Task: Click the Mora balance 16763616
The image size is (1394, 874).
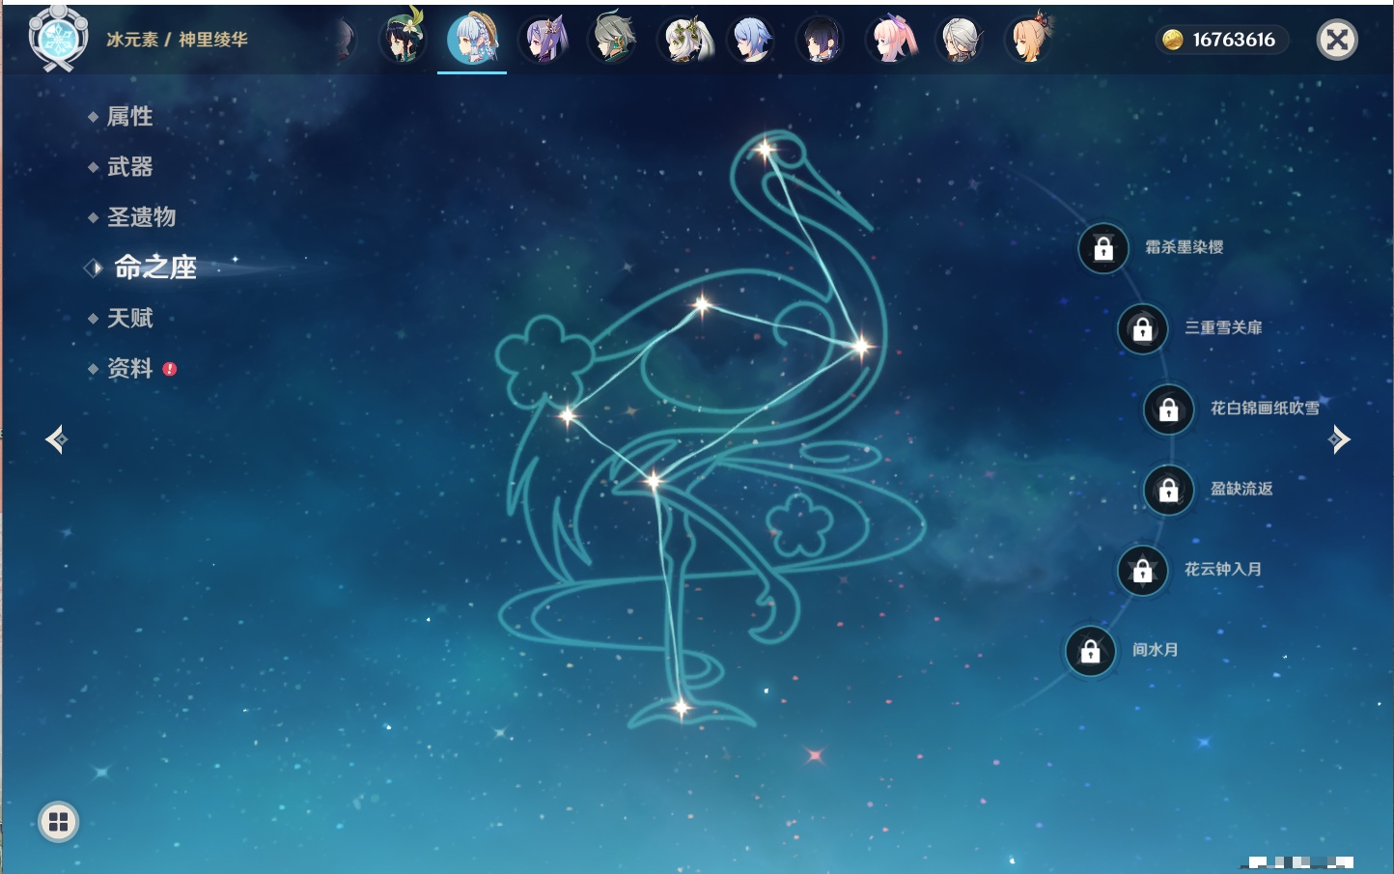Action: (1222, 40)
